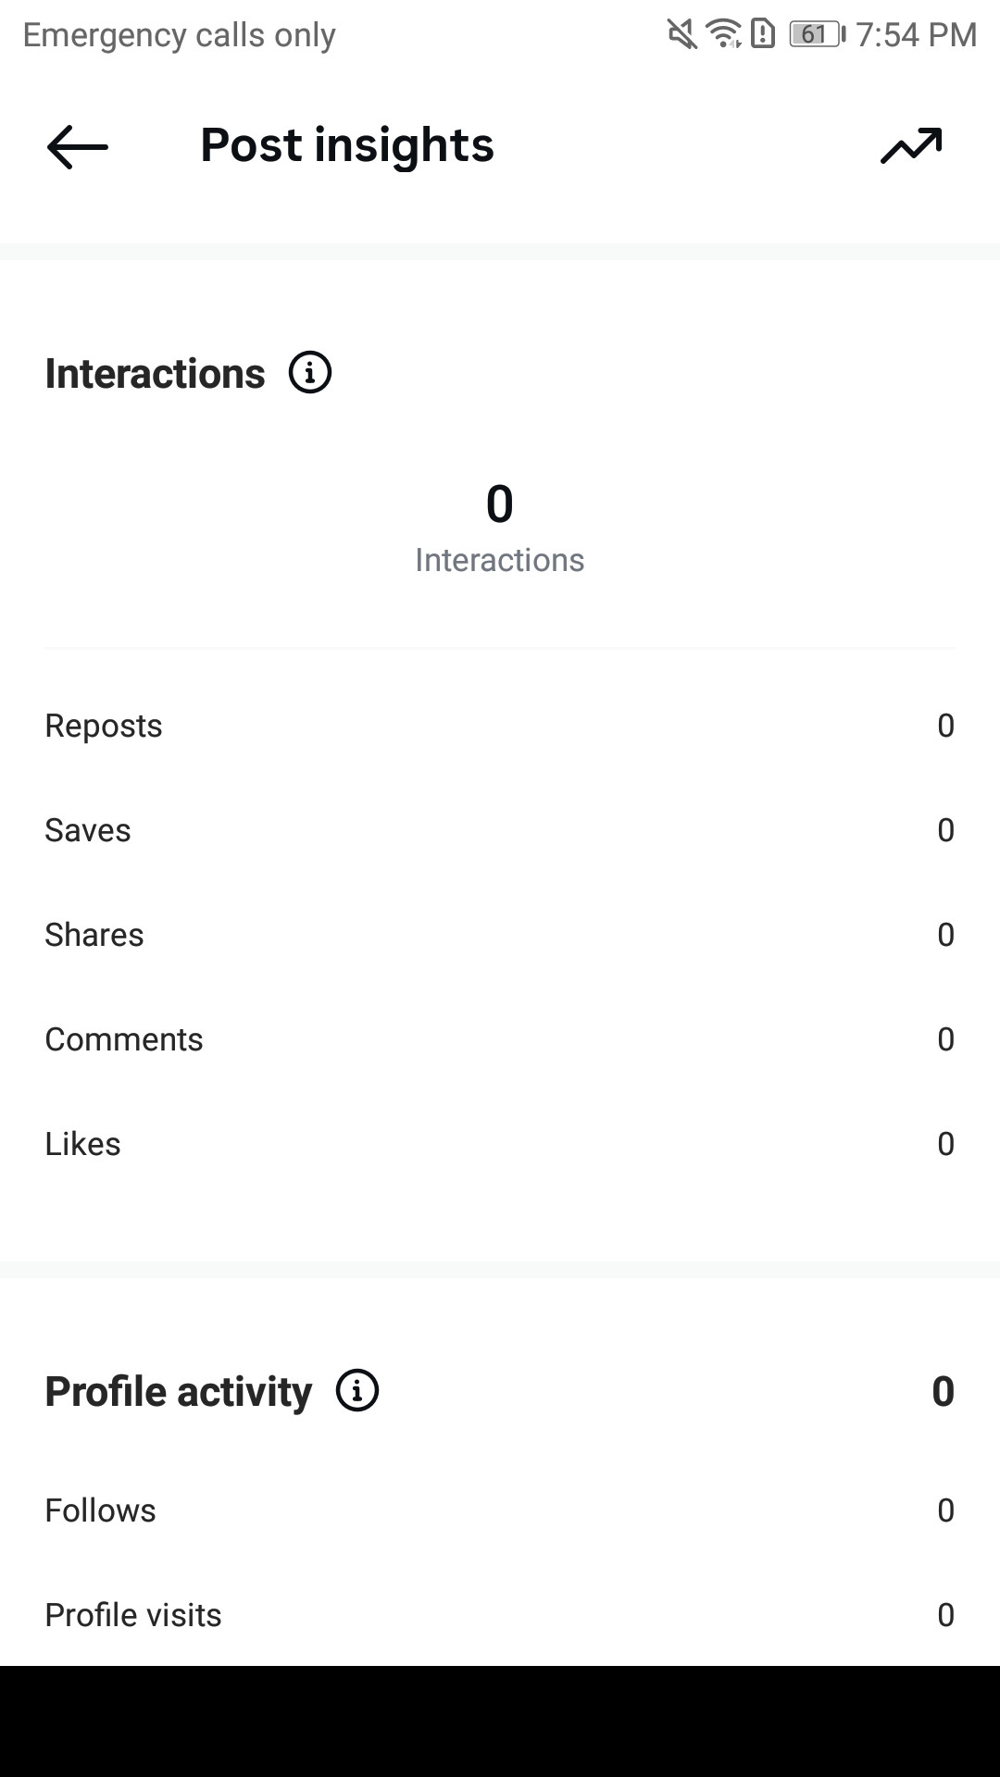This screenshot has width=1000, height=1777.
Task: Tap the Interactions section heading
Action: (156, 374)
